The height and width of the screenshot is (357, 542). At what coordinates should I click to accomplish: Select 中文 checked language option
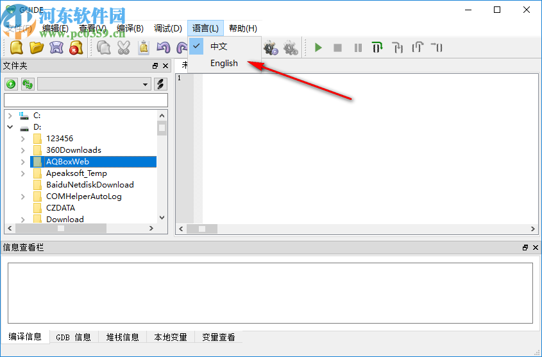pos(224,46)
